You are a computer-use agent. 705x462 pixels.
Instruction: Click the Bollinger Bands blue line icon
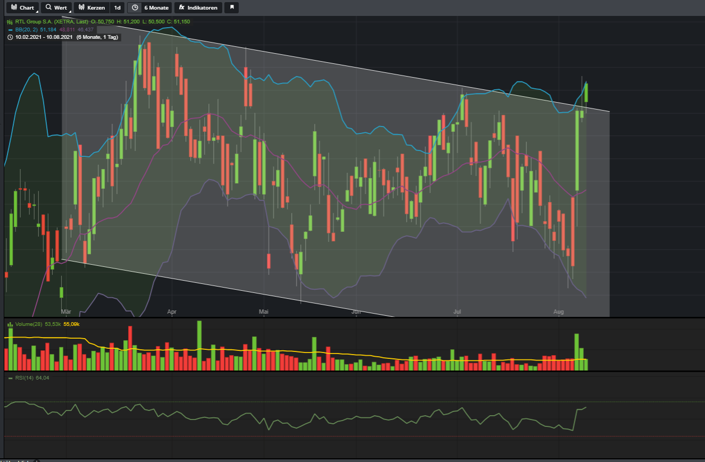(10, 30)
